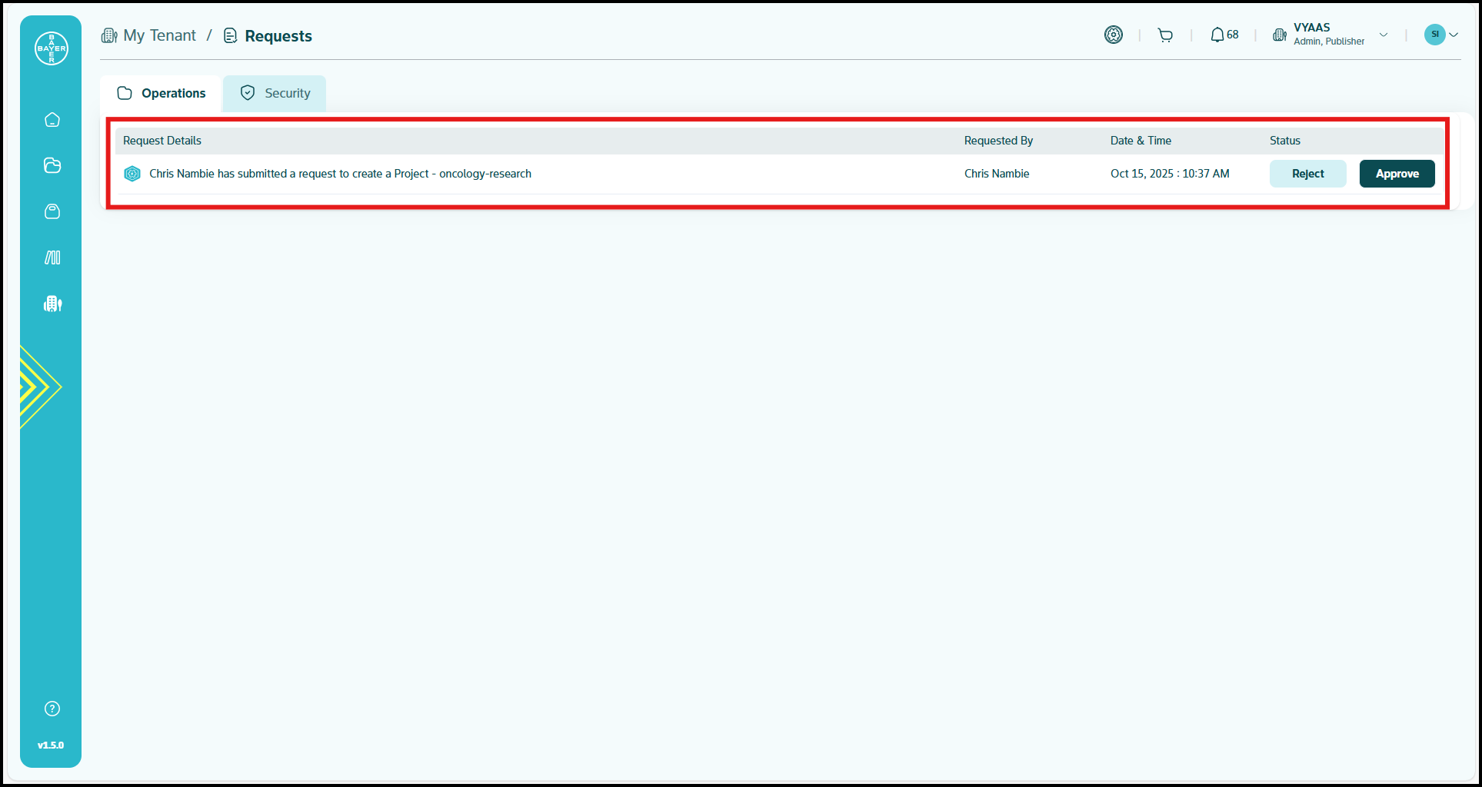Approve the oncology-research project request
The height and width of the screenshot is (787, 1482).
point(1397,174)
